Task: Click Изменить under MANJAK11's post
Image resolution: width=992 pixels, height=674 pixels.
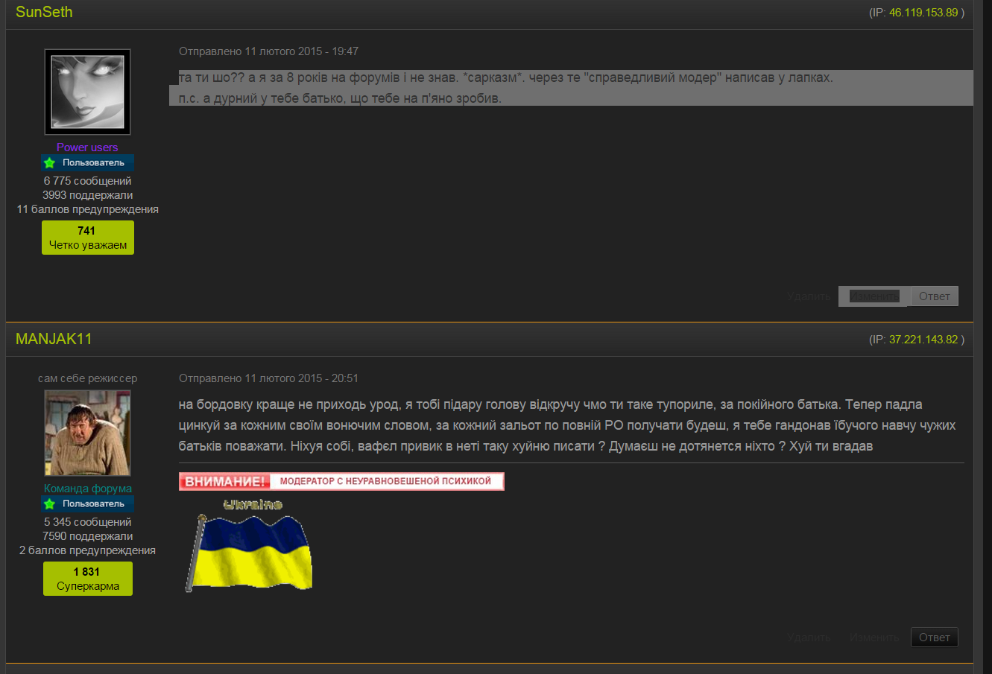Action: 873,637
